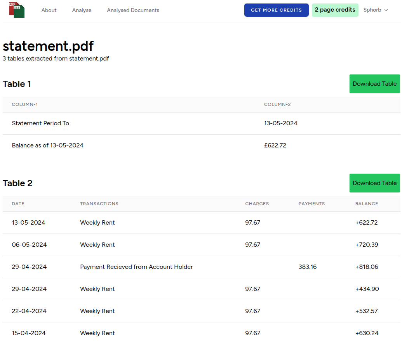Click the 97.67 charge in the 13-05-2024 row
The width and height of the screenshot is (402, 341).
pyautogui.click(x=252, y=223)
